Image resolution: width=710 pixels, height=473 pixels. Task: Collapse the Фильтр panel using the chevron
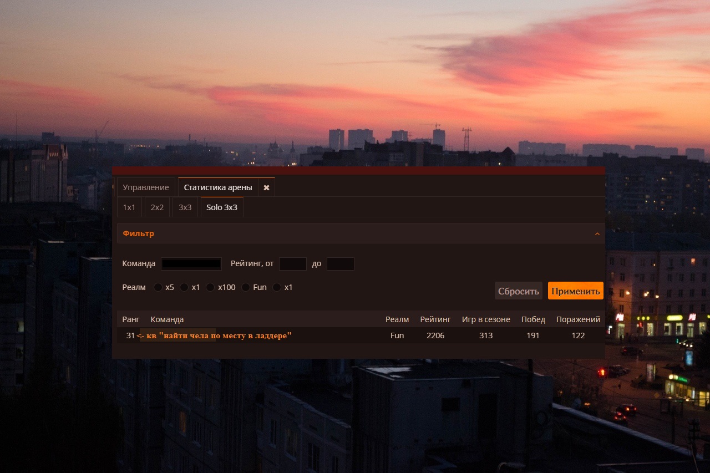click(597, 234)
